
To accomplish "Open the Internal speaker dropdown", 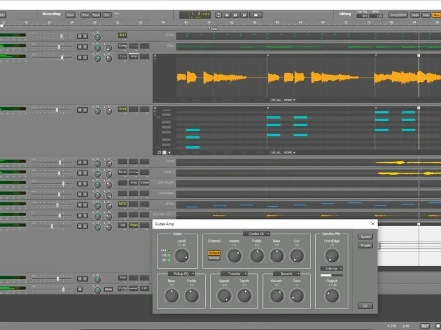I will click(x=332, y=268).
